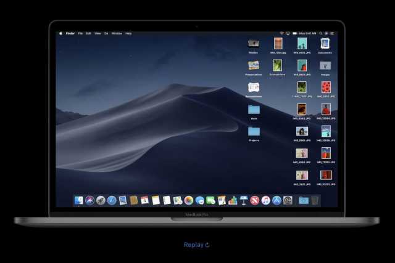Open News red icon in Dock

pos(255,200)
